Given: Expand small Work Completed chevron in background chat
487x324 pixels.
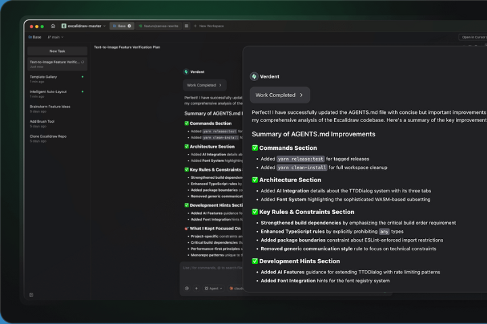Looking at the screenshot, I should 221,85.
